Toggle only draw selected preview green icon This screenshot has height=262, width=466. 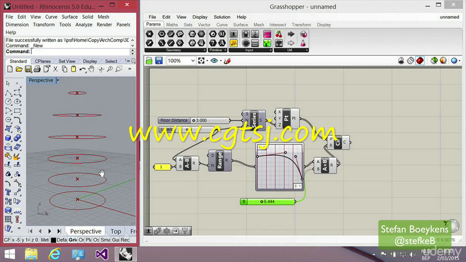click(x=434, y=61)
